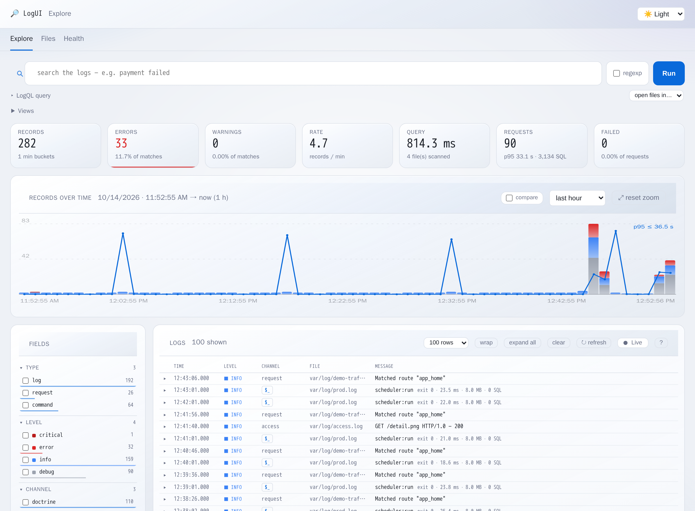Check the command type filter
Image resolution: width=695 pixels, height=511 pixels.
26,405
